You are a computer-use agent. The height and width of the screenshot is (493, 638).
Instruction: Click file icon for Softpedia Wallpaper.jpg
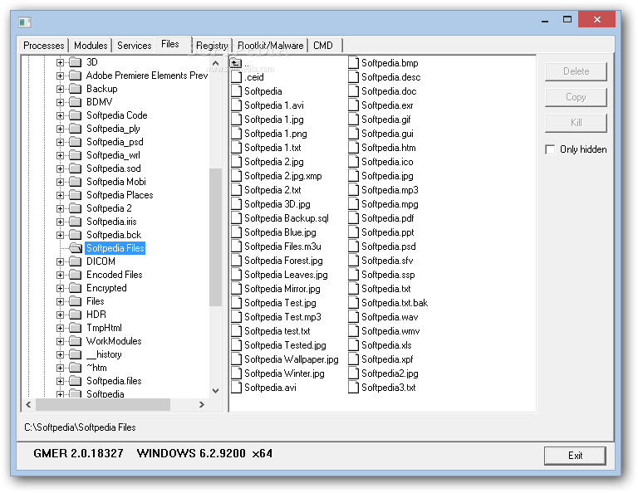click(237, 359)
